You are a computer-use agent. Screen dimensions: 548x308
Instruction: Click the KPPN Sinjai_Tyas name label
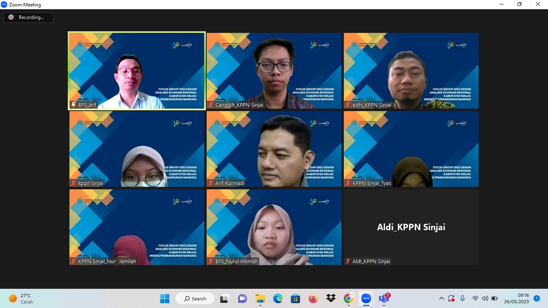click(x=371, y=183)
